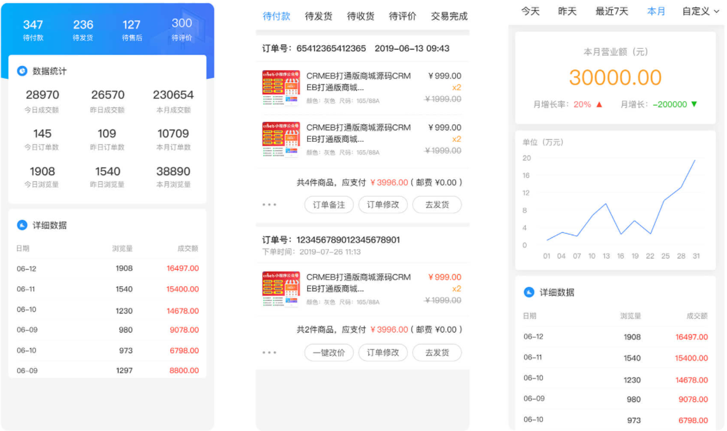Click 订单修改 button on second order
Image resolution: width=727 pixels, height=431 pixels.
pyautogui.click(x=383, y=353)
